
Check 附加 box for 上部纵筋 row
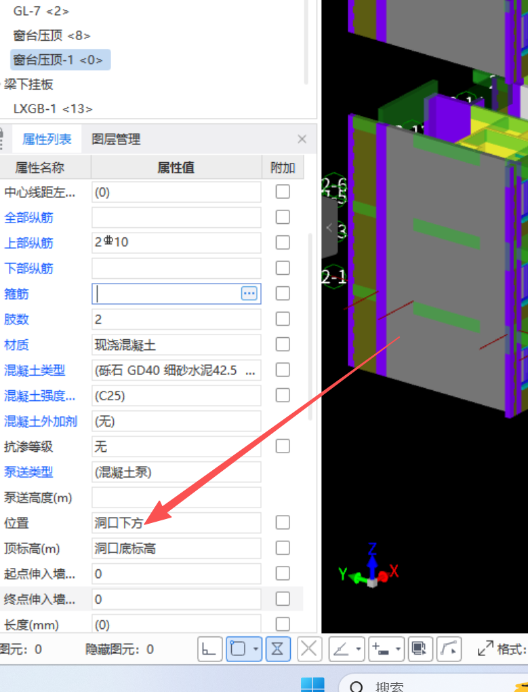283,242
